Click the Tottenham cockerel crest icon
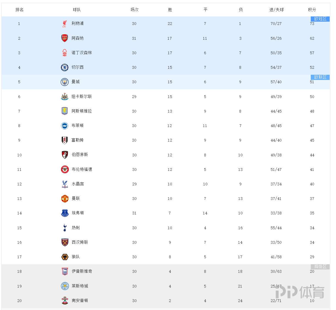The height and width of the screenshot is (310, 336). point(65,228)
